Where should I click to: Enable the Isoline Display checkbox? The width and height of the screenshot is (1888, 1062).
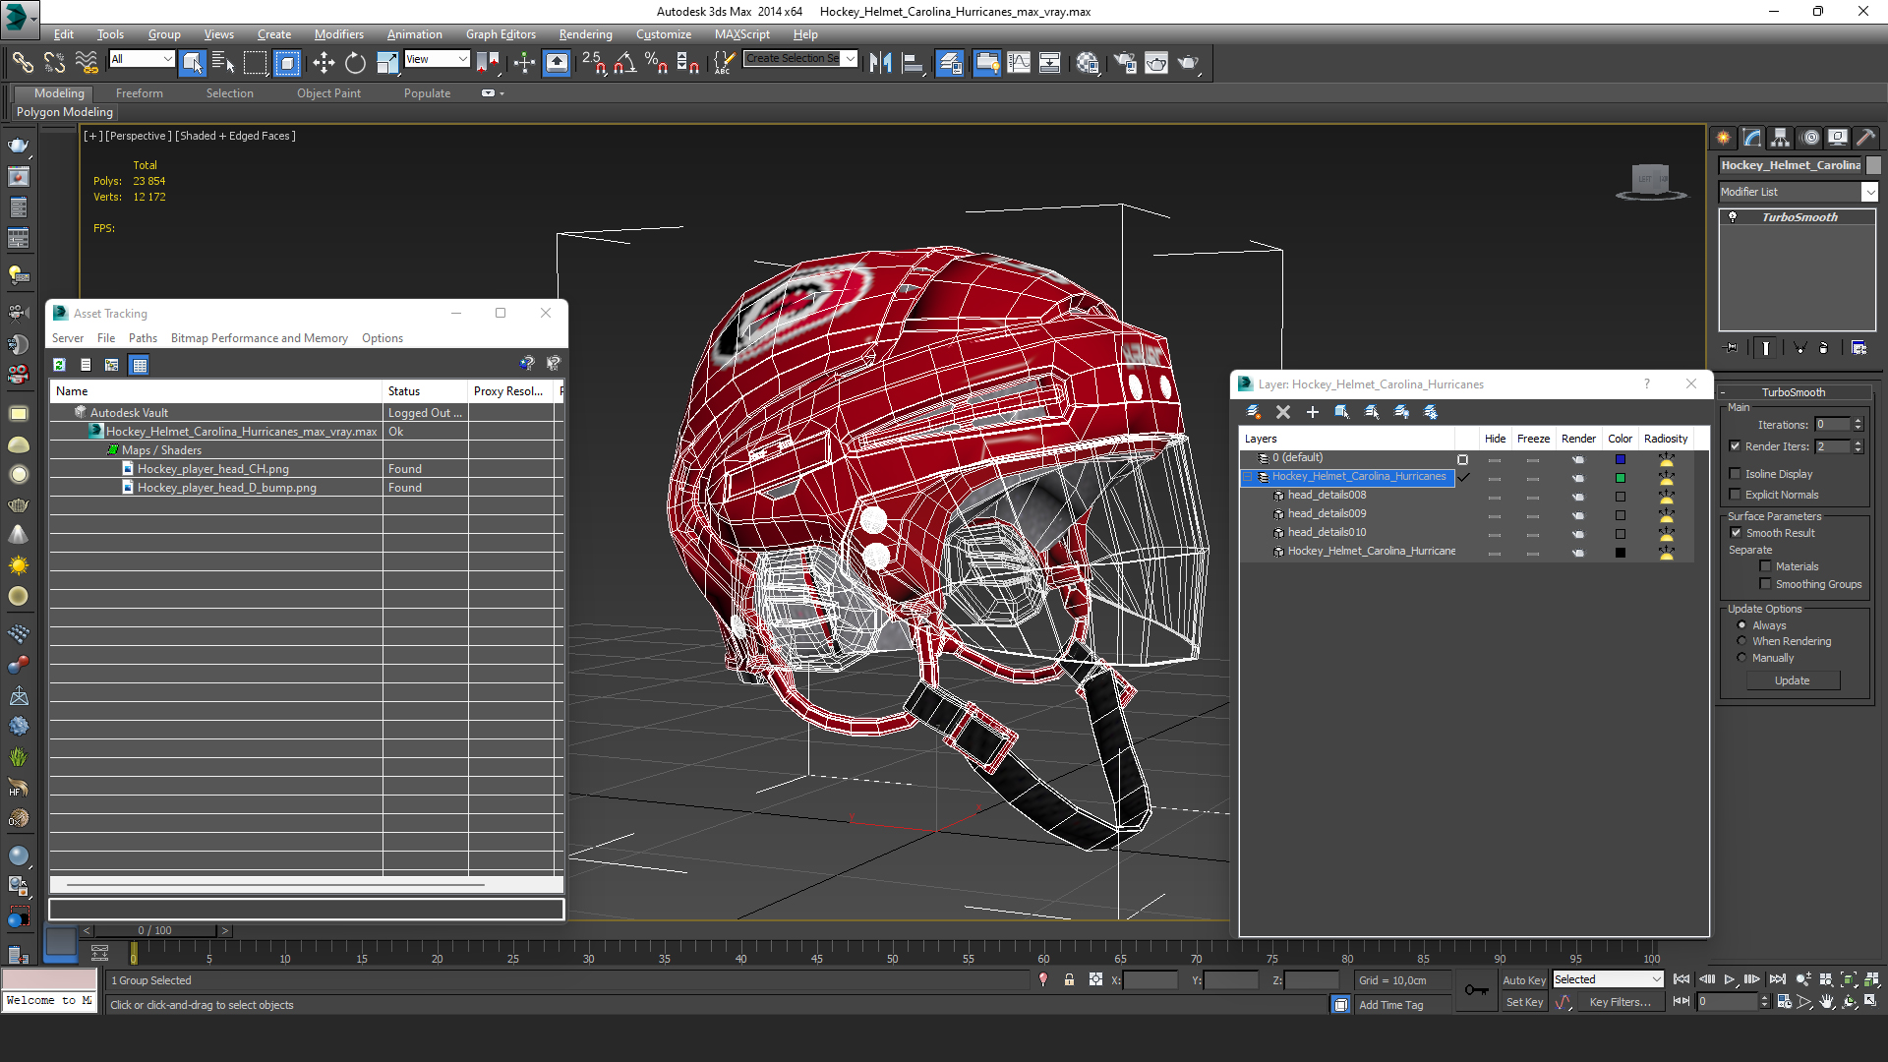(1735, 474)
